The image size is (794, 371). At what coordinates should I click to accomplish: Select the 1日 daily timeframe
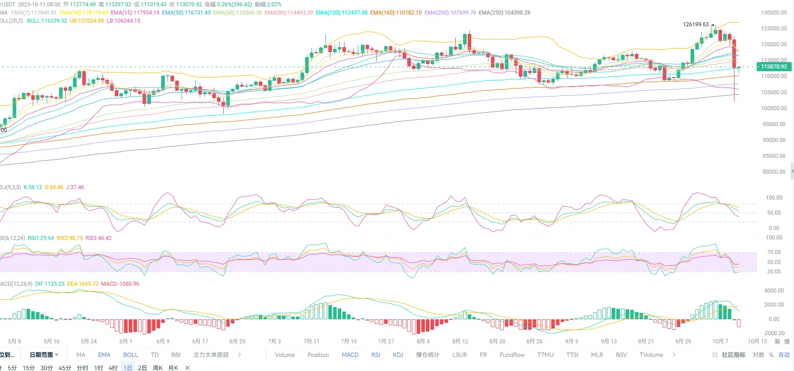tap(128, 368)
